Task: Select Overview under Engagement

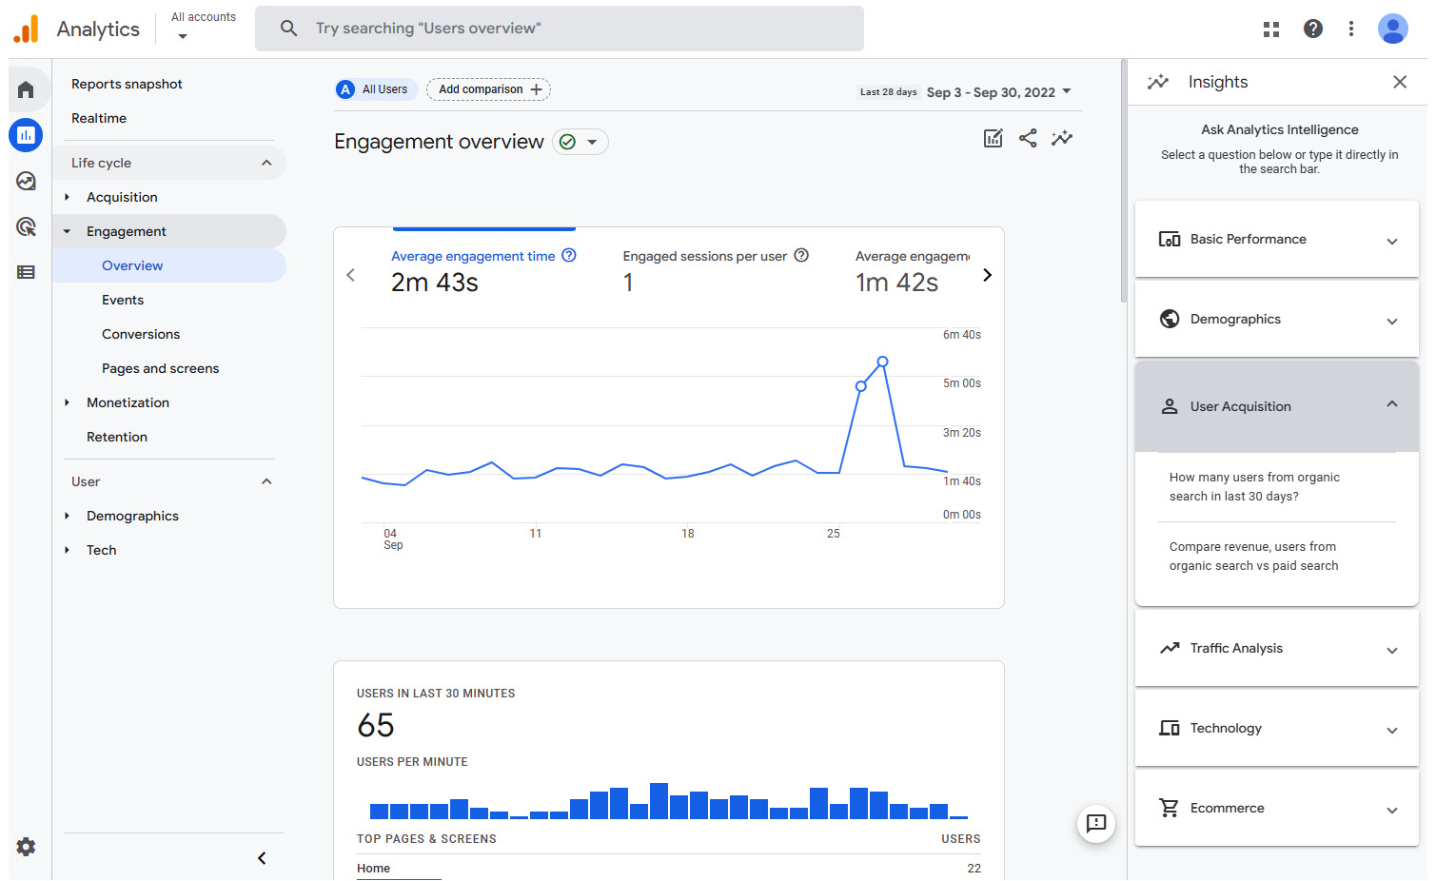Action: 169,265
